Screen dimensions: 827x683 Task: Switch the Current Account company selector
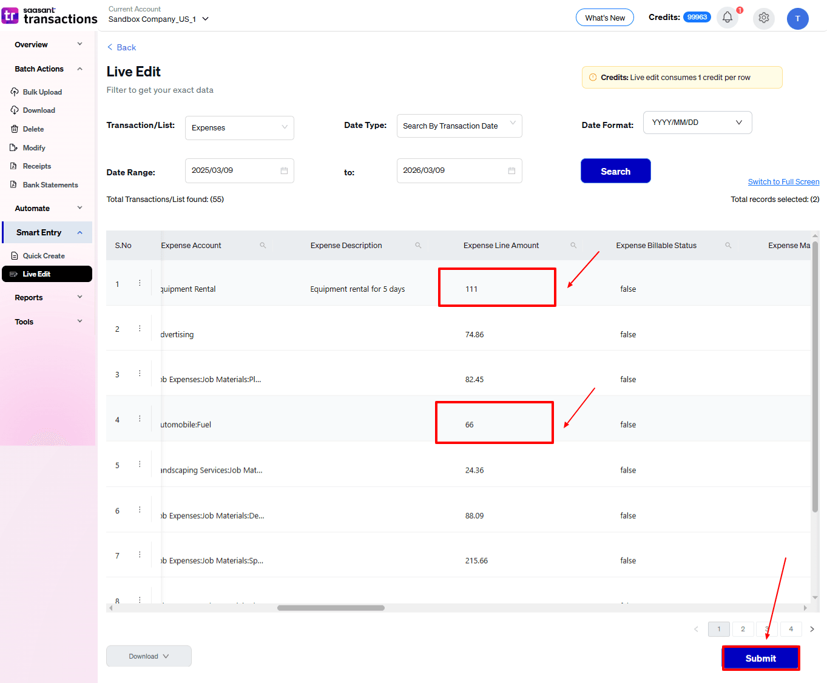158,19
